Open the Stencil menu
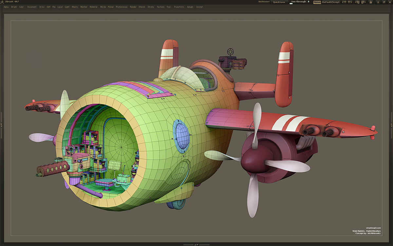The height and width of the screenshot is (246, 393). (x=142, y=7)
